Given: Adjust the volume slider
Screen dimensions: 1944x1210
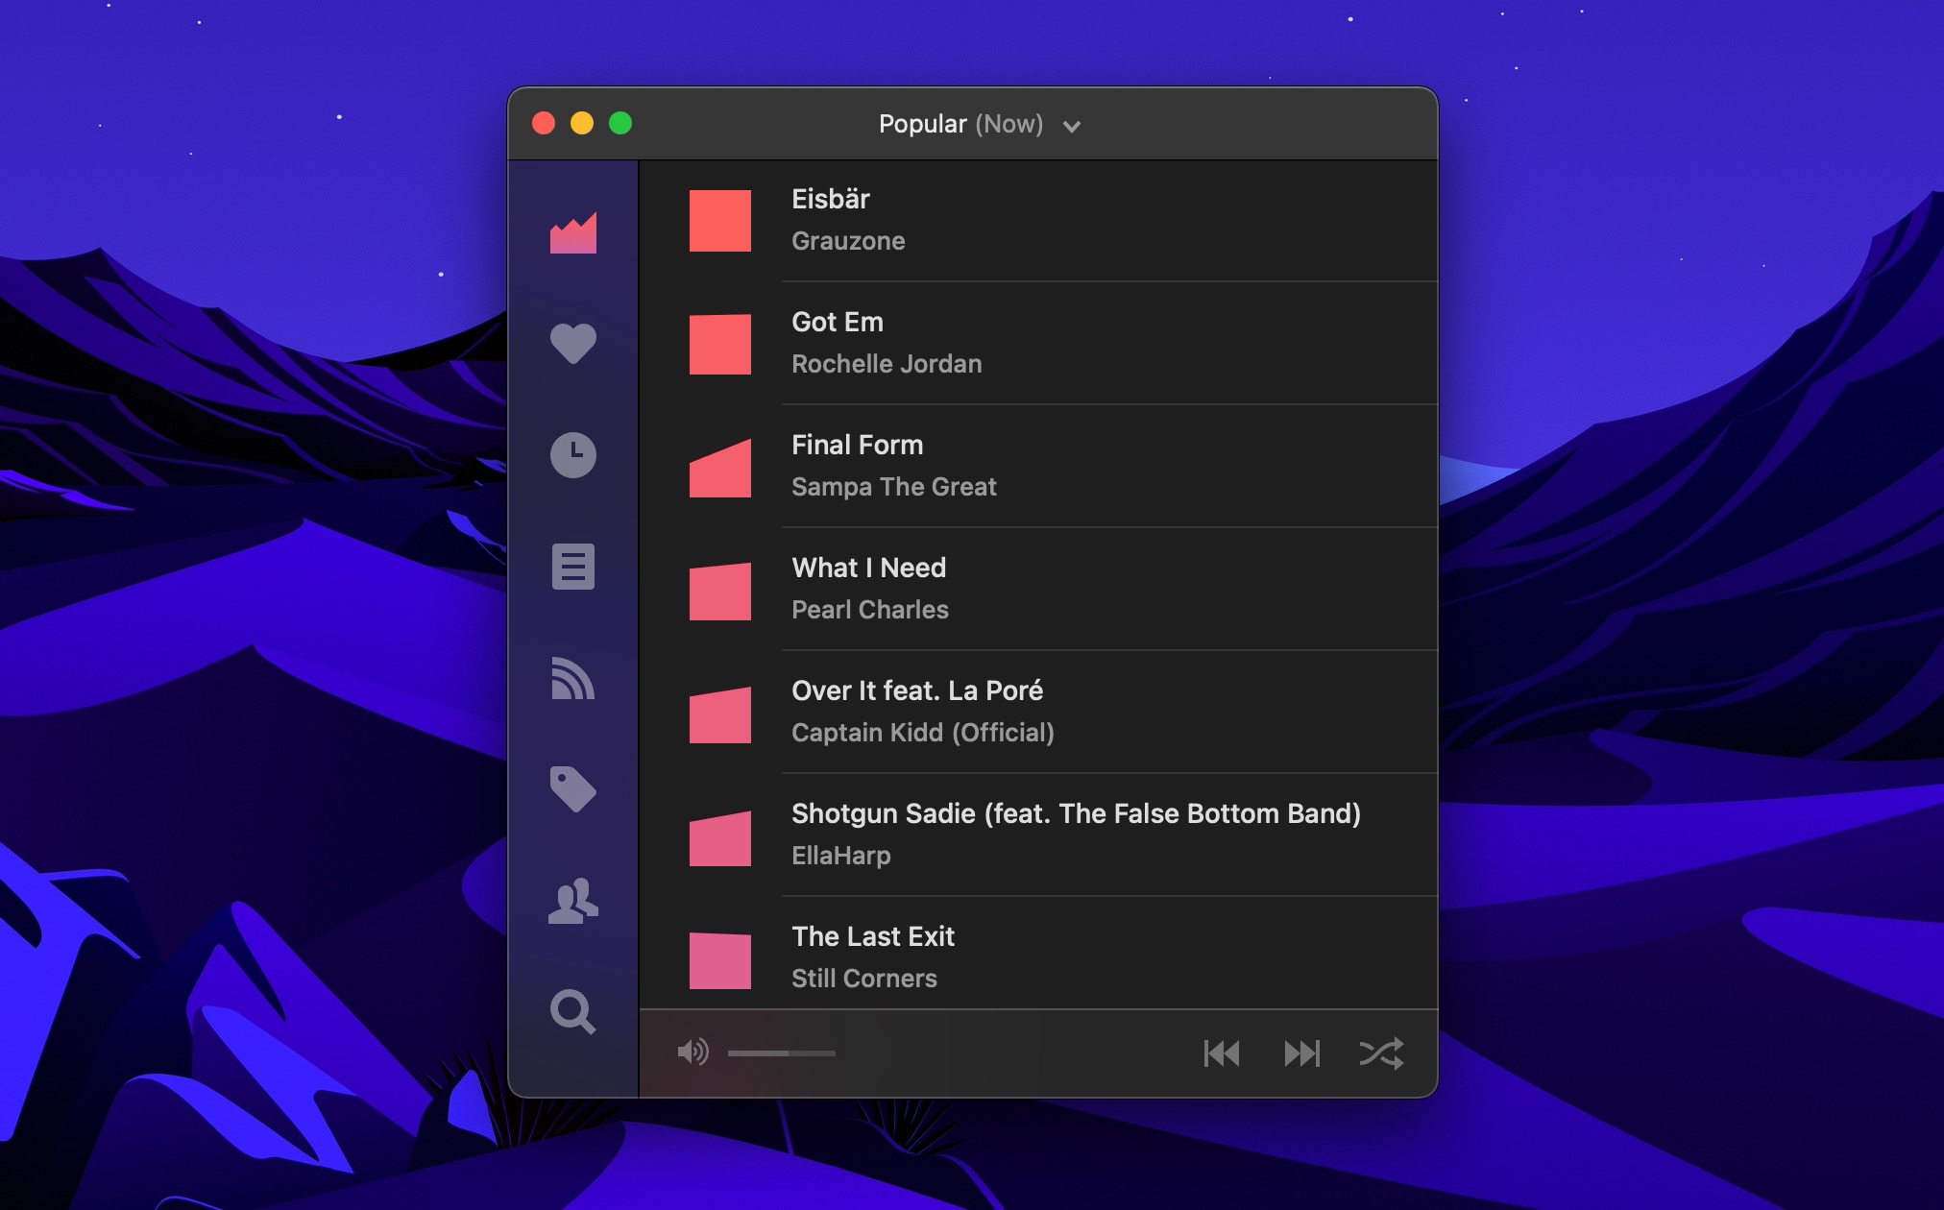Looking at the screenshot, I should 782,1053.
